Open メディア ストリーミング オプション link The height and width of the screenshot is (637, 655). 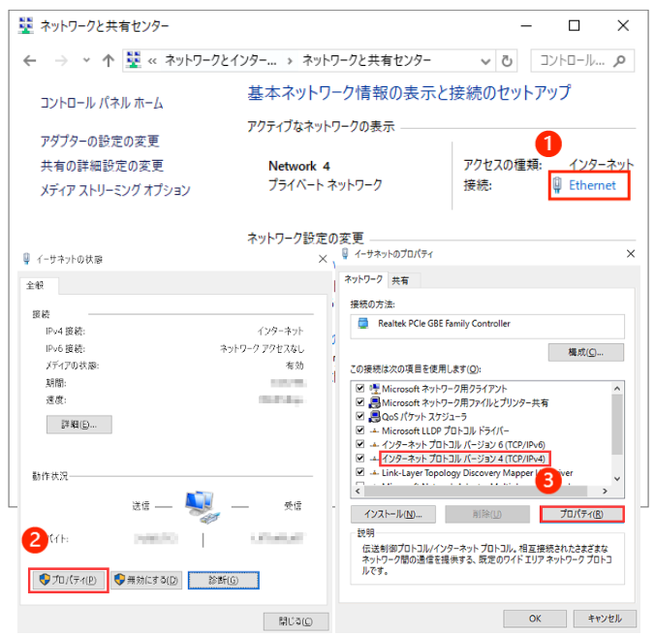(x=115, y=190)
